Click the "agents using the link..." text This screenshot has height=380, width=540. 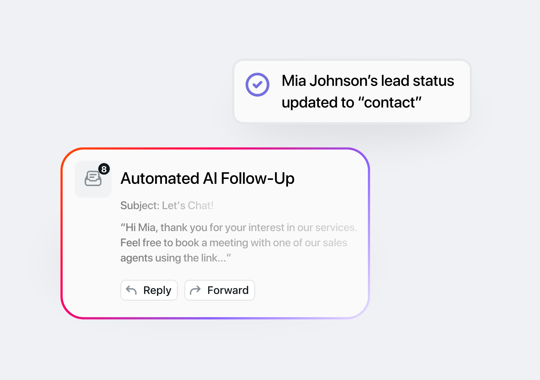175,258
